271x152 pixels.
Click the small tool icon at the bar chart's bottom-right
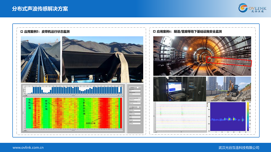(122, 95)
